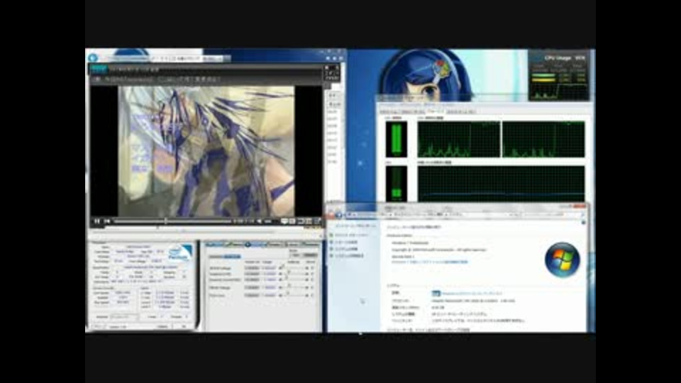The width and height of the screenshot is (681, 383).
Task: Open the processor Selection dropdown in CPU-Z
Action: pos(123,317)
